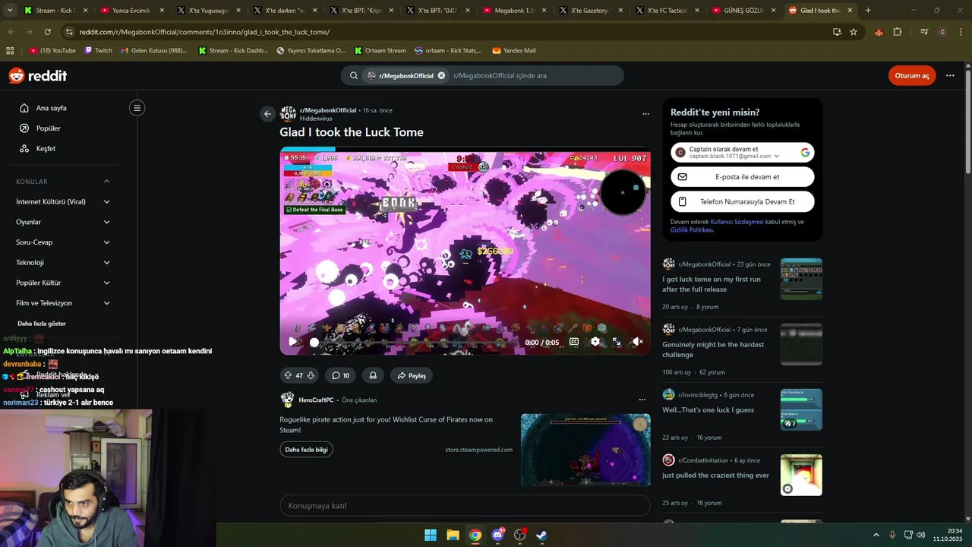Screen dimensions: 972x547
Task: Bookmark this page with the star
Action: (854, 32)
